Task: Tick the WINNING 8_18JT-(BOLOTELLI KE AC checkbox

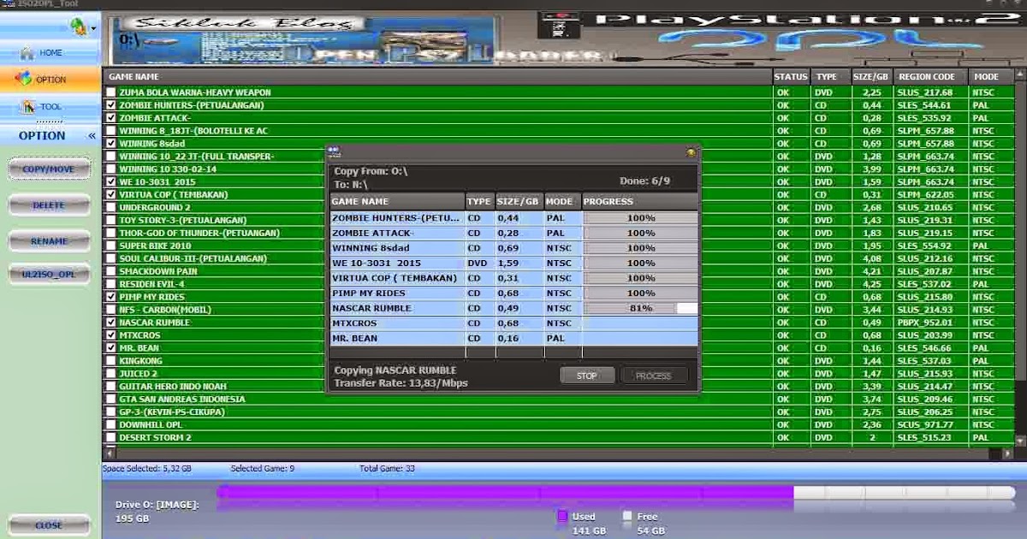Action: [x=111, y=131]
